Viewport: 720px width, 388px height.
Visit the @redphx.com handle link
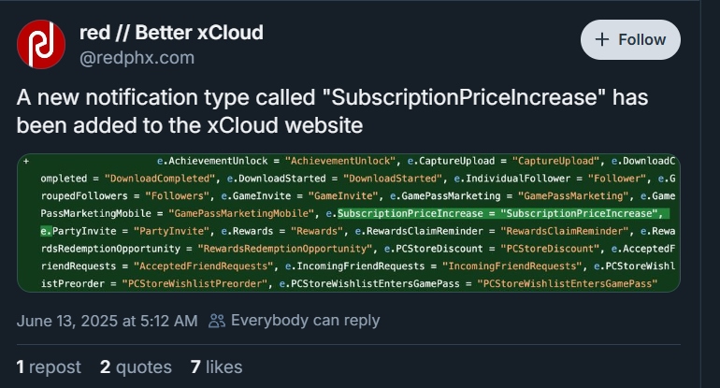click(137, 58)
